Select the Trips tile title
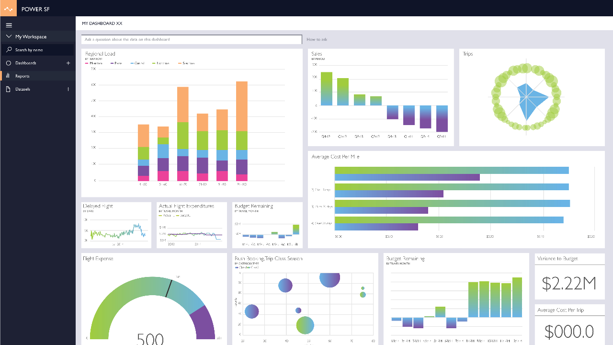This screenshot has height=345, width=613. pos(468,54)
